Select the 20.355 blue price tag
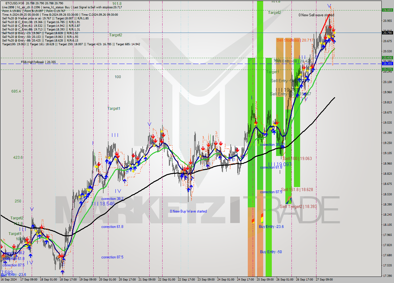394x283 pixels. pos(387,63)
